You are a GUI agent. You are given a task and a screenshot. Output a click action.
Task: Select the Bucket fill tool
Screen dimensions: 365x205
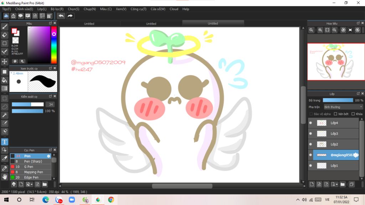tap(4, 80)
